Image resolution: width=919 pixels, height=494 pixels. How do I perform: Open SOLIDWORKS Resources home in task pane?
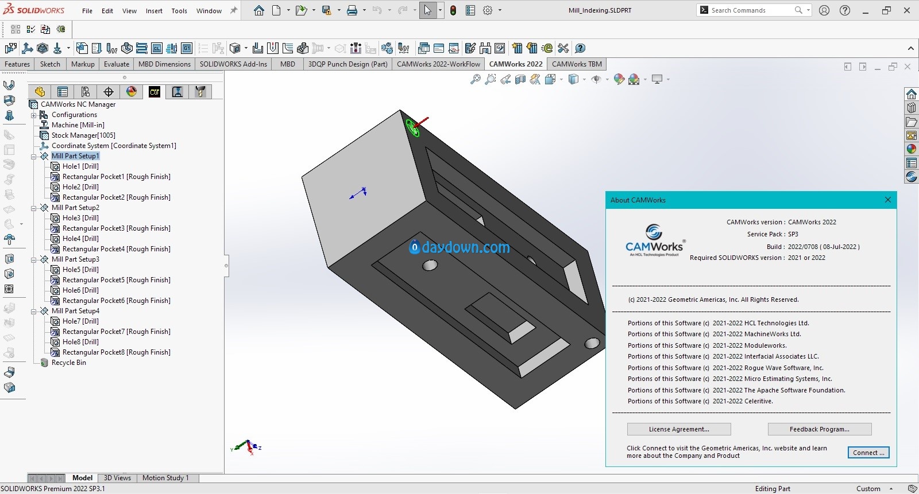click(912, 94)
